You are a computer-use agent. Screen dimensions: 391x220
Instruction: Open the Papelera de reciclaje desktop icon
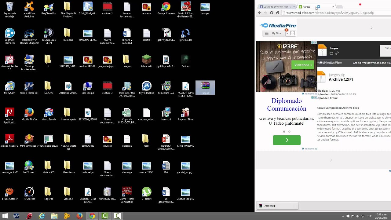tap(9, 10)
